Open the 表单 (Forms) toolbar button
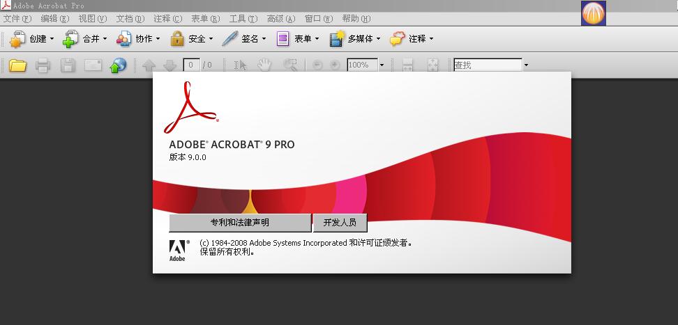Image resolution: width=678 pixels, height=325 pixels. 297,39
